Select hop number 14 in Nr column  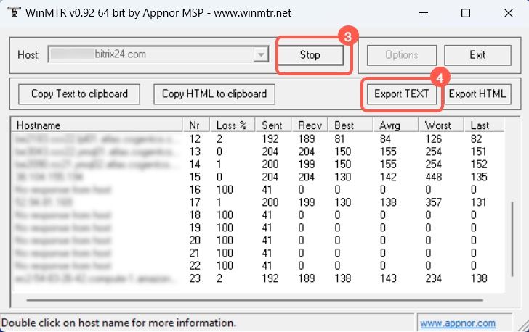pyautogui.click(x=195, y=165)
